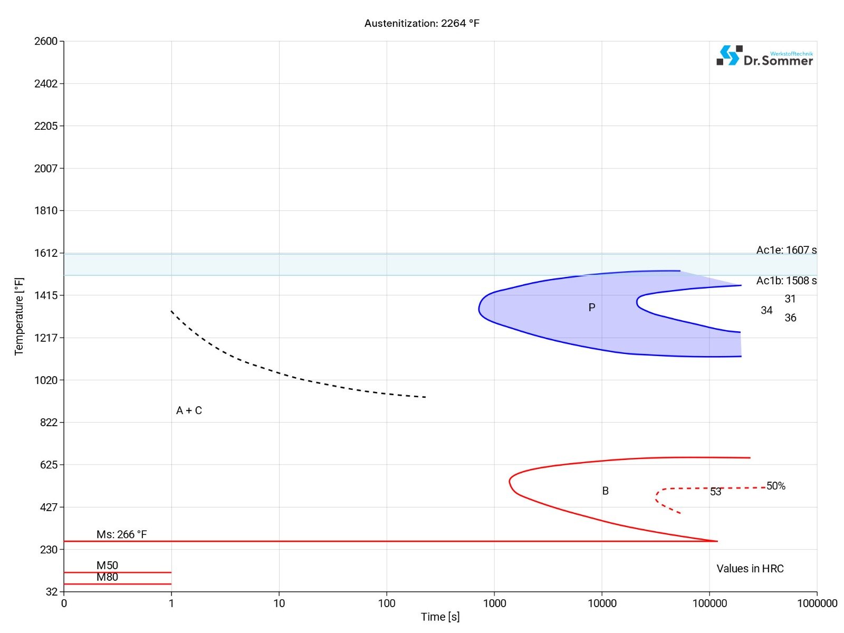This screenshot has width=844, height=633.
Task: Click the hardness value 53
Action: pyautogui.click(x=715, y=492)
